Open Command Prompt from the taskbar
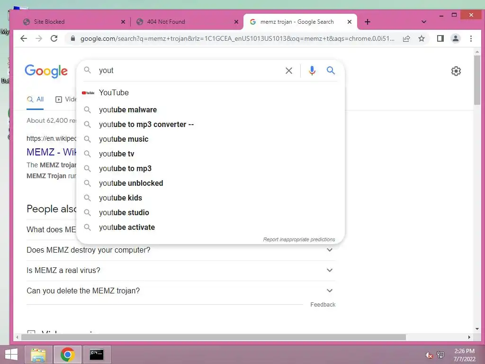This screenshot has width=485, height=364. tap(97, 355)
